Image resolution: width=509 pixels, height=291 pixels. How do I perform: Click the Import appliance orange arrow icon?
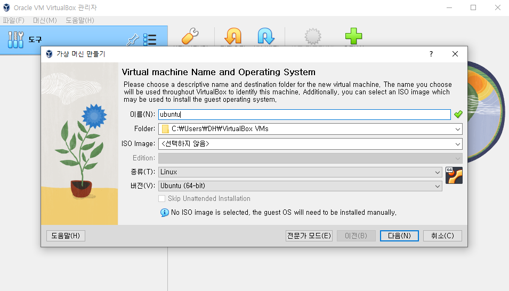coord(233,36)
